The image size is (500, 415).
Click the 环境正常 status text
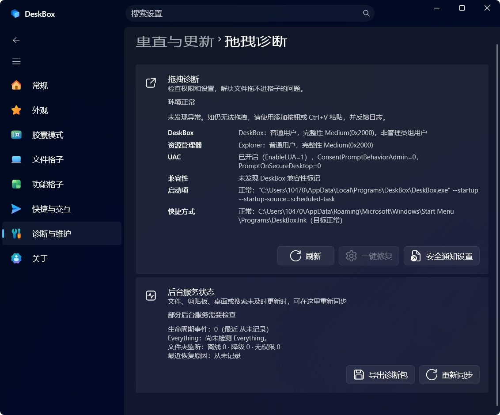pos(181,102)
